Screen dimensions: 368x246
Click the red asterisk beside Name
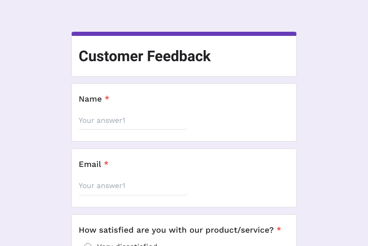[x=107, y=98]
